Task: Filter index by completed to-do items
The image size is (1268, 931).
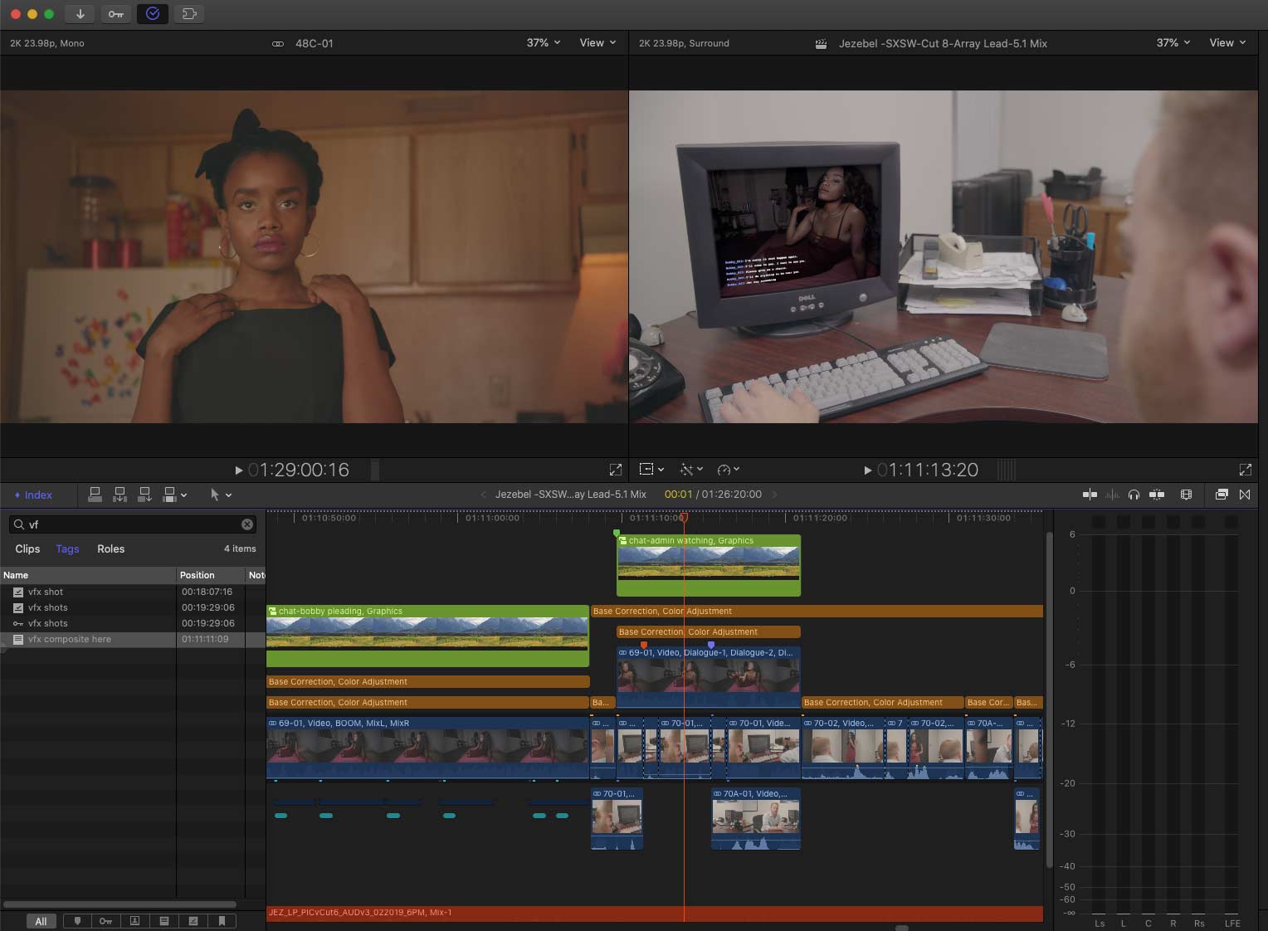Action: (193, 921)
